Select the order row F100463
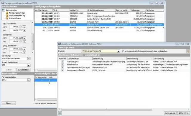 tap(99, 16)
